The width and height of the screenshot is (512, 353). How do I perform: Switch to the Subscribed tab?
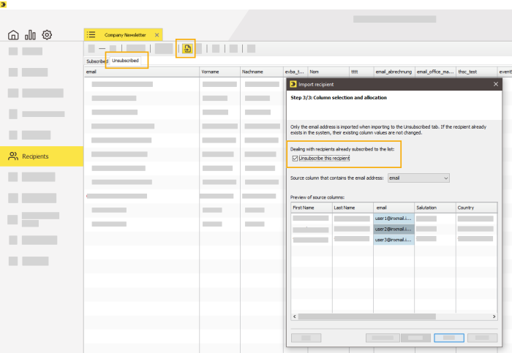pos(97,61)
